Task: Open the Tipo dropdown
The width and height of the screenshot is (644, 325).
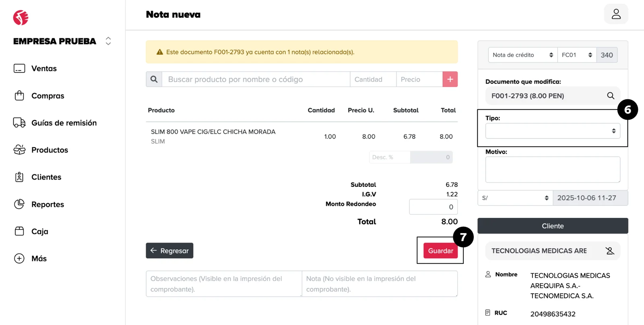Action: pyautogui.click(x=552, y=131)
